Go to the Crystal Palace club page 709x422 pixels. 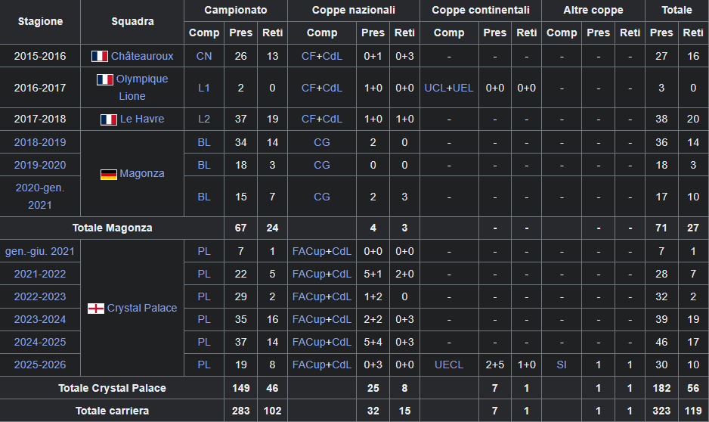pos(142,308)
